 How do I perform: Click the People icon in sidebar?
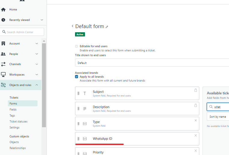pos(3,54)
